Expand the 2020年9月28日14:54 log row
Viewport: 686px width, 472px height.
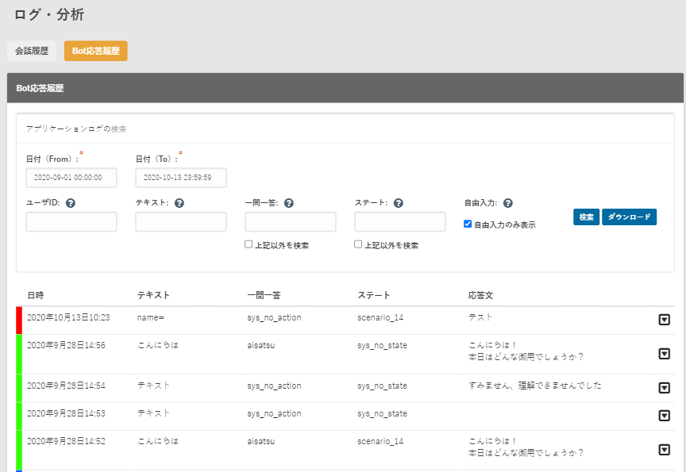pyautogui.click(x=664, y=388)
